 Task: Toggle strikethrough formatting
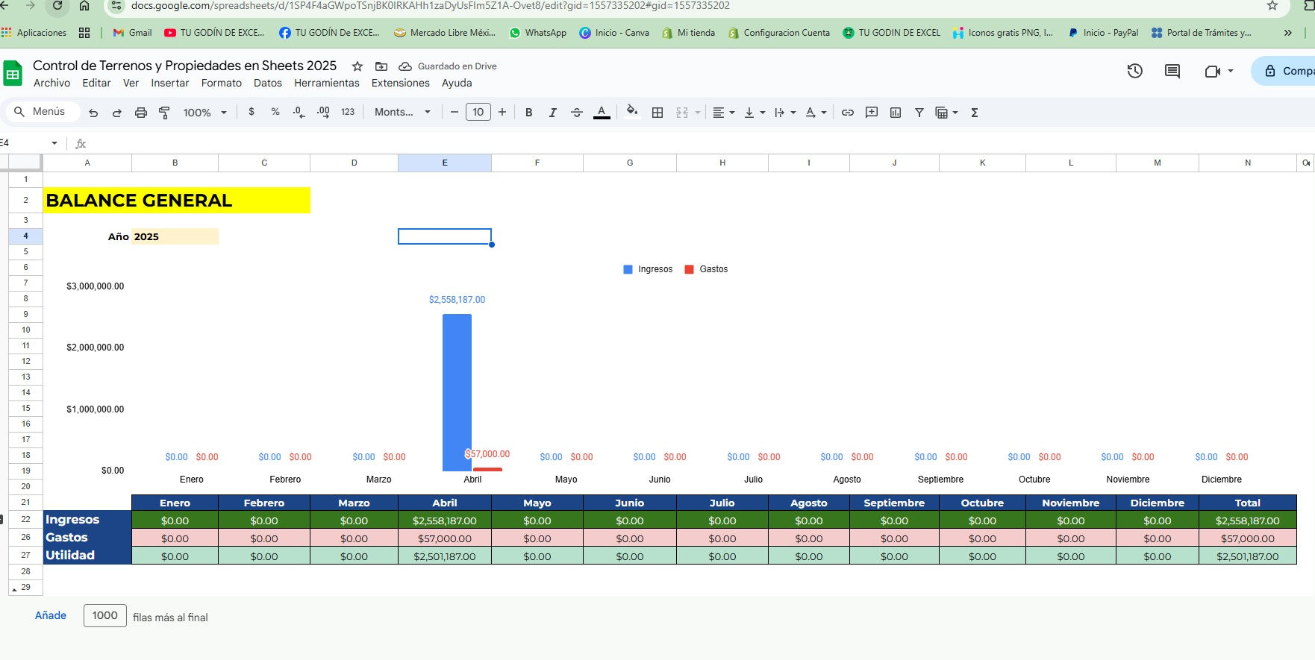[x=576, y=113]
